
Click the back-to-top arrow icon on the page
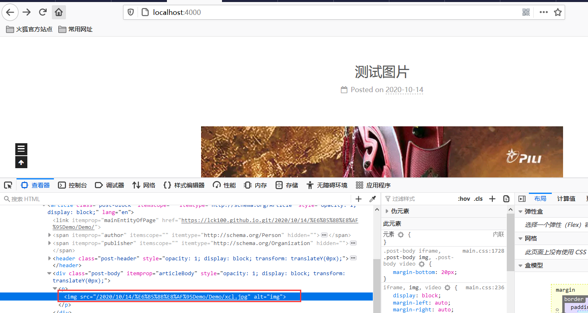[21, 162]
